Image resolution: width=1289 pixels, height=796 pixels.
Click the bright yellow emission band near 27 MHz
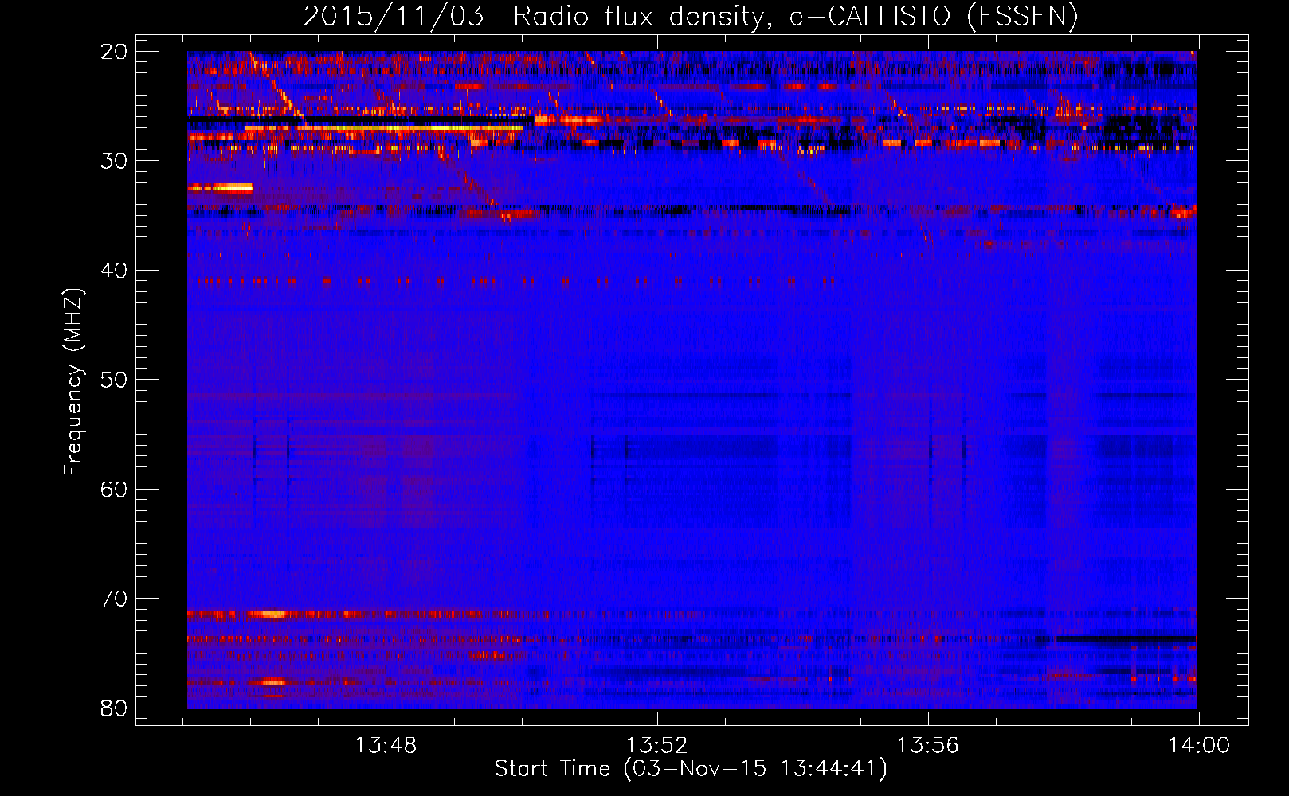384,127
